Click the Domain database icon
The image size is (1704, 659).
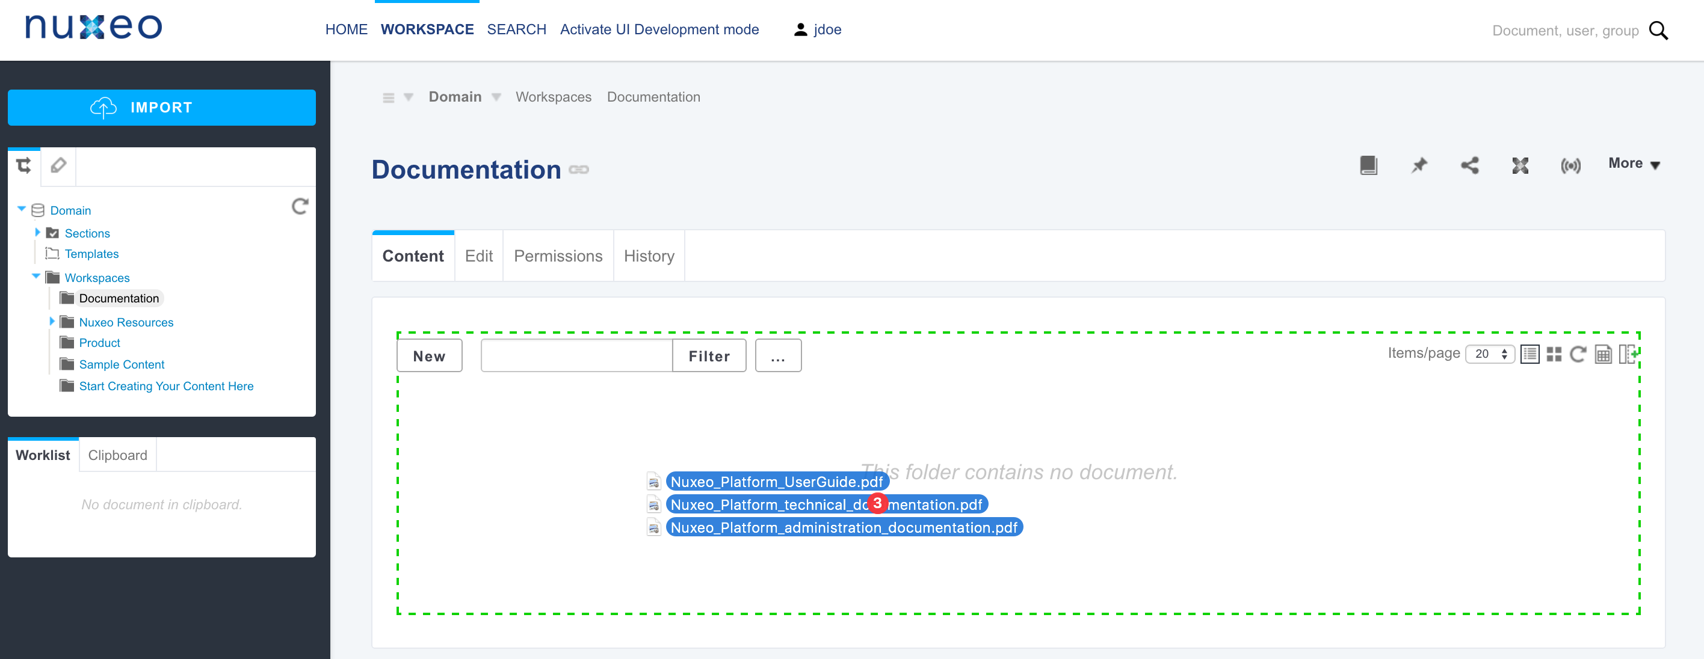38,210
